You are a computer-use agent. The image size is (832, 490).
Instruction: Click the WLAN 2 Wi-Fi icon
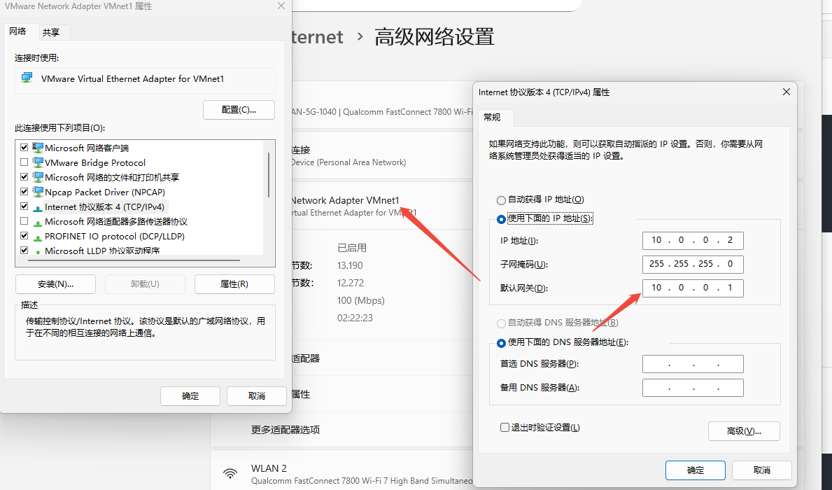point(230,473)
